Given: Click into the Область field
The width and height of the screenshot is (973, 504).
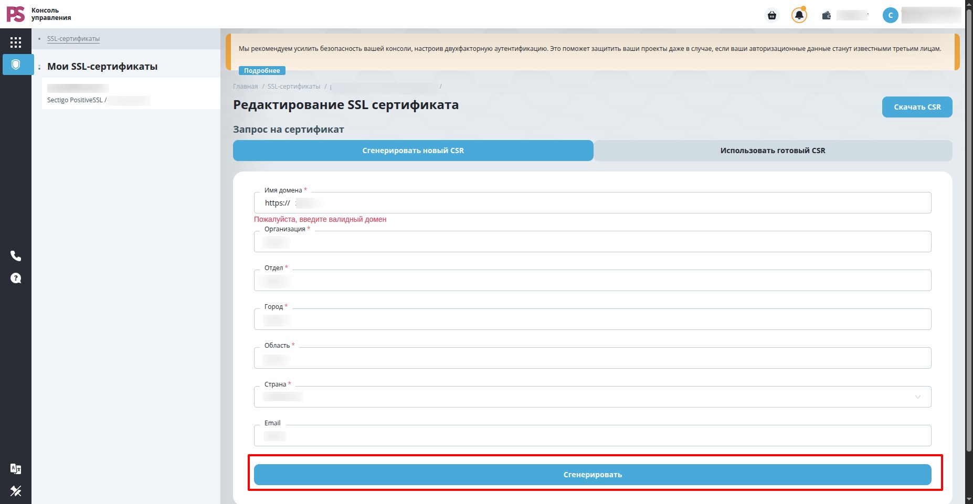Looking at the screenshot, I should (x=593, y=358).
